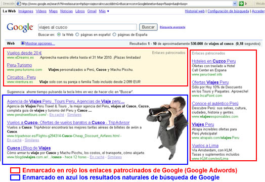265x182 pixels.
Task: Open ad 'Hoteles en Cuzco Peru'
Action: 214,61
